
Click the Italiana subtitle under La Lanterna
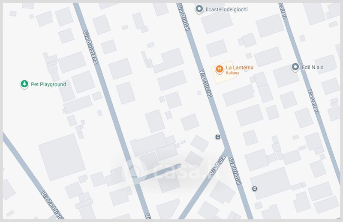click(x=232, y=73)
